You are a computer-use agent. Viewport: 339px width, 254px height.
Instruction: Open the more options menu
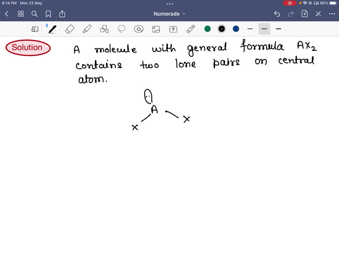[x=332, y=14]
